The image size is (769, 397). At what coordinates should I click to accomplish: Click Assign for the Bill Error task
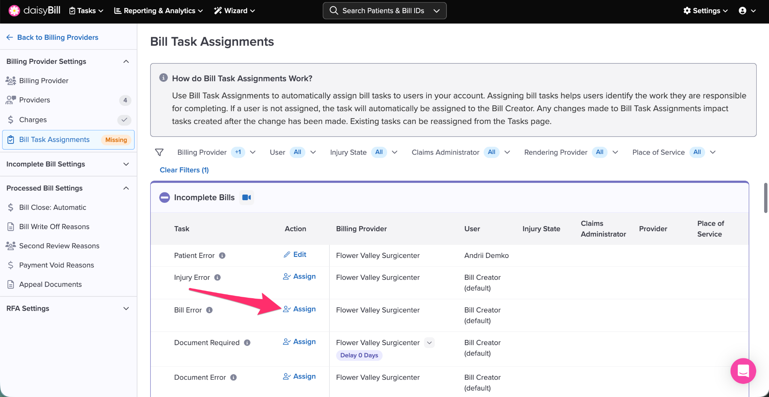pyautogui.click(x=299, y=309)
